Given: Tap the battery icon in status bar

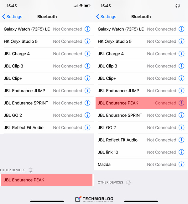Looking at the screenshot, I should pos(87,6).
